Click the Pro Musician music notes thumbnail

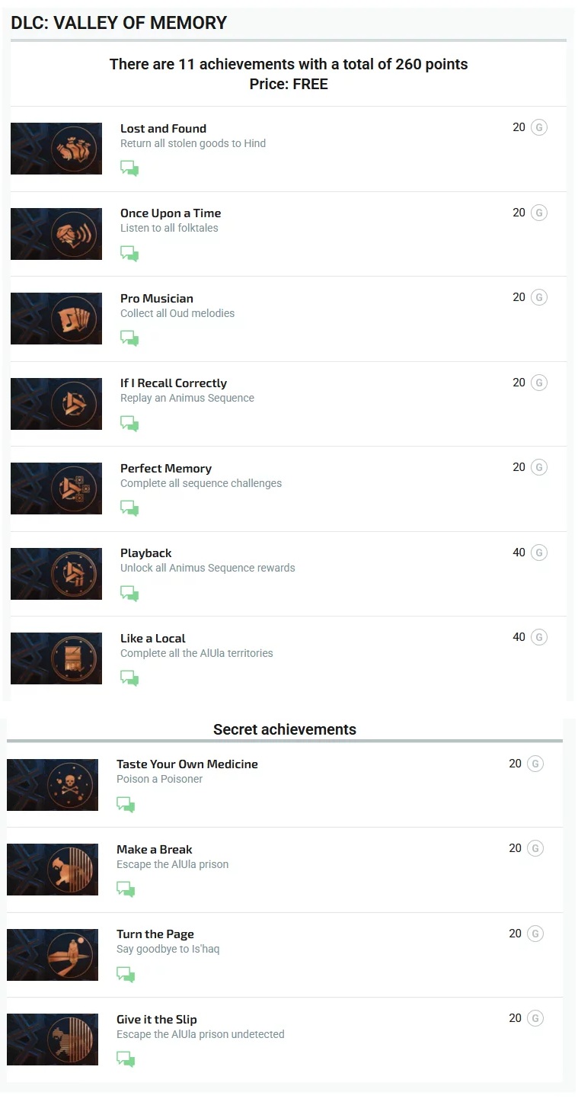click(56, 319)
